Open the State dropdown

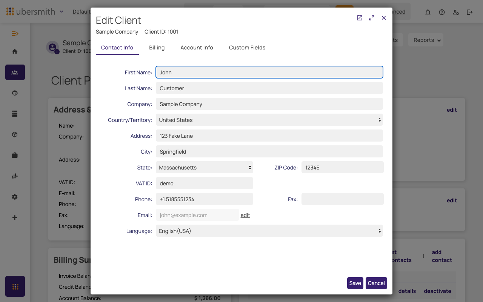coord(205,168)
